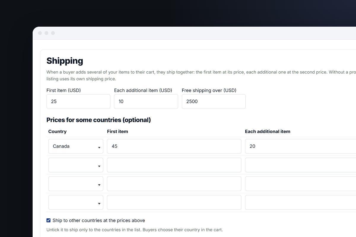Click the last row's empty First item field
The width and height of the screenshot is (356, 237).
[174, 202]
